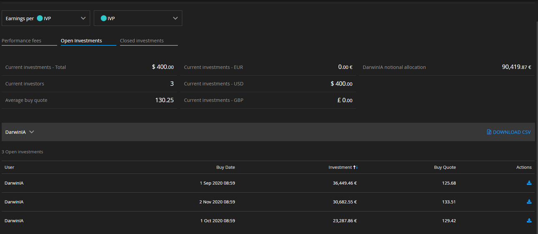Viewport: 538px width, 234px height.
Task: Click the sort arrows on Investment column
Action: 355,167
